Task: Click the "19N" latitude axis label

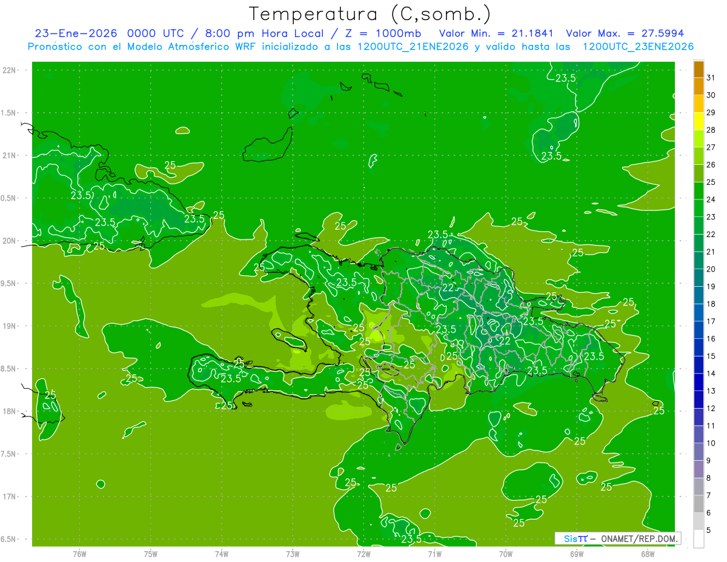Action: tap(10, 326)
